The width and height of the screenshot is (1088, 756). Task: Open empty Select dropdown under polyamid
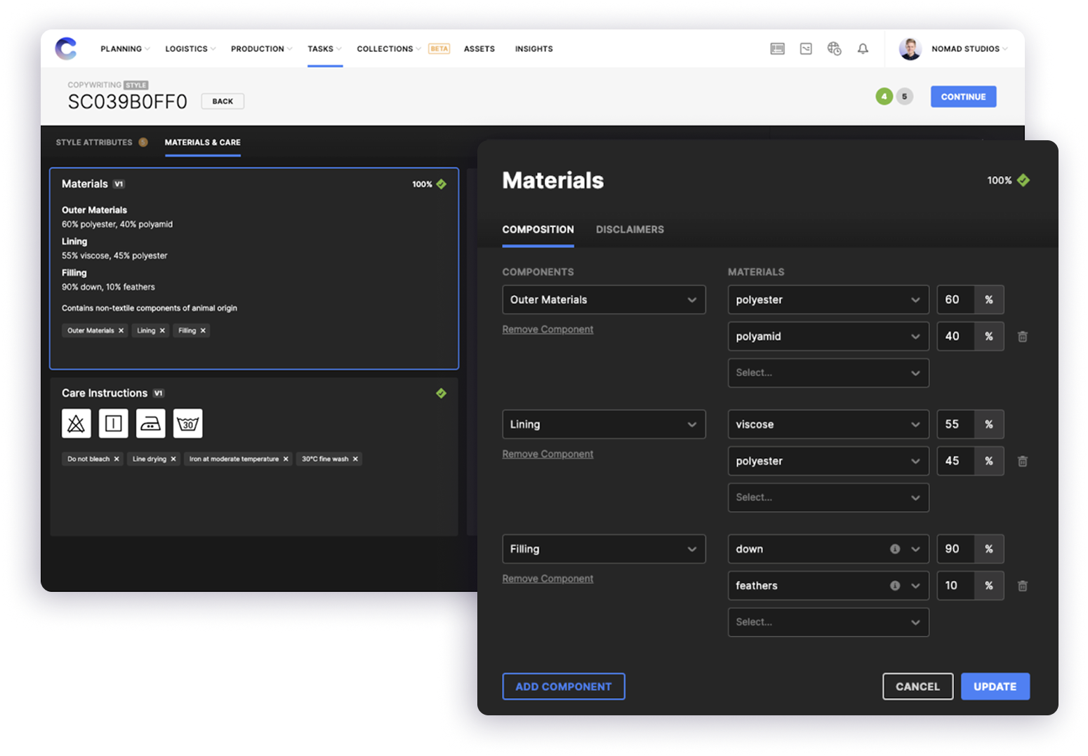828,373
